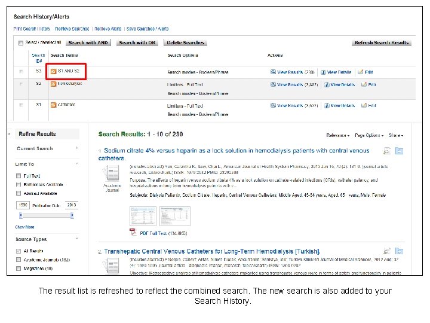
Task: Click preview icon for Sodium citrate result
Action: click(387, 151)
